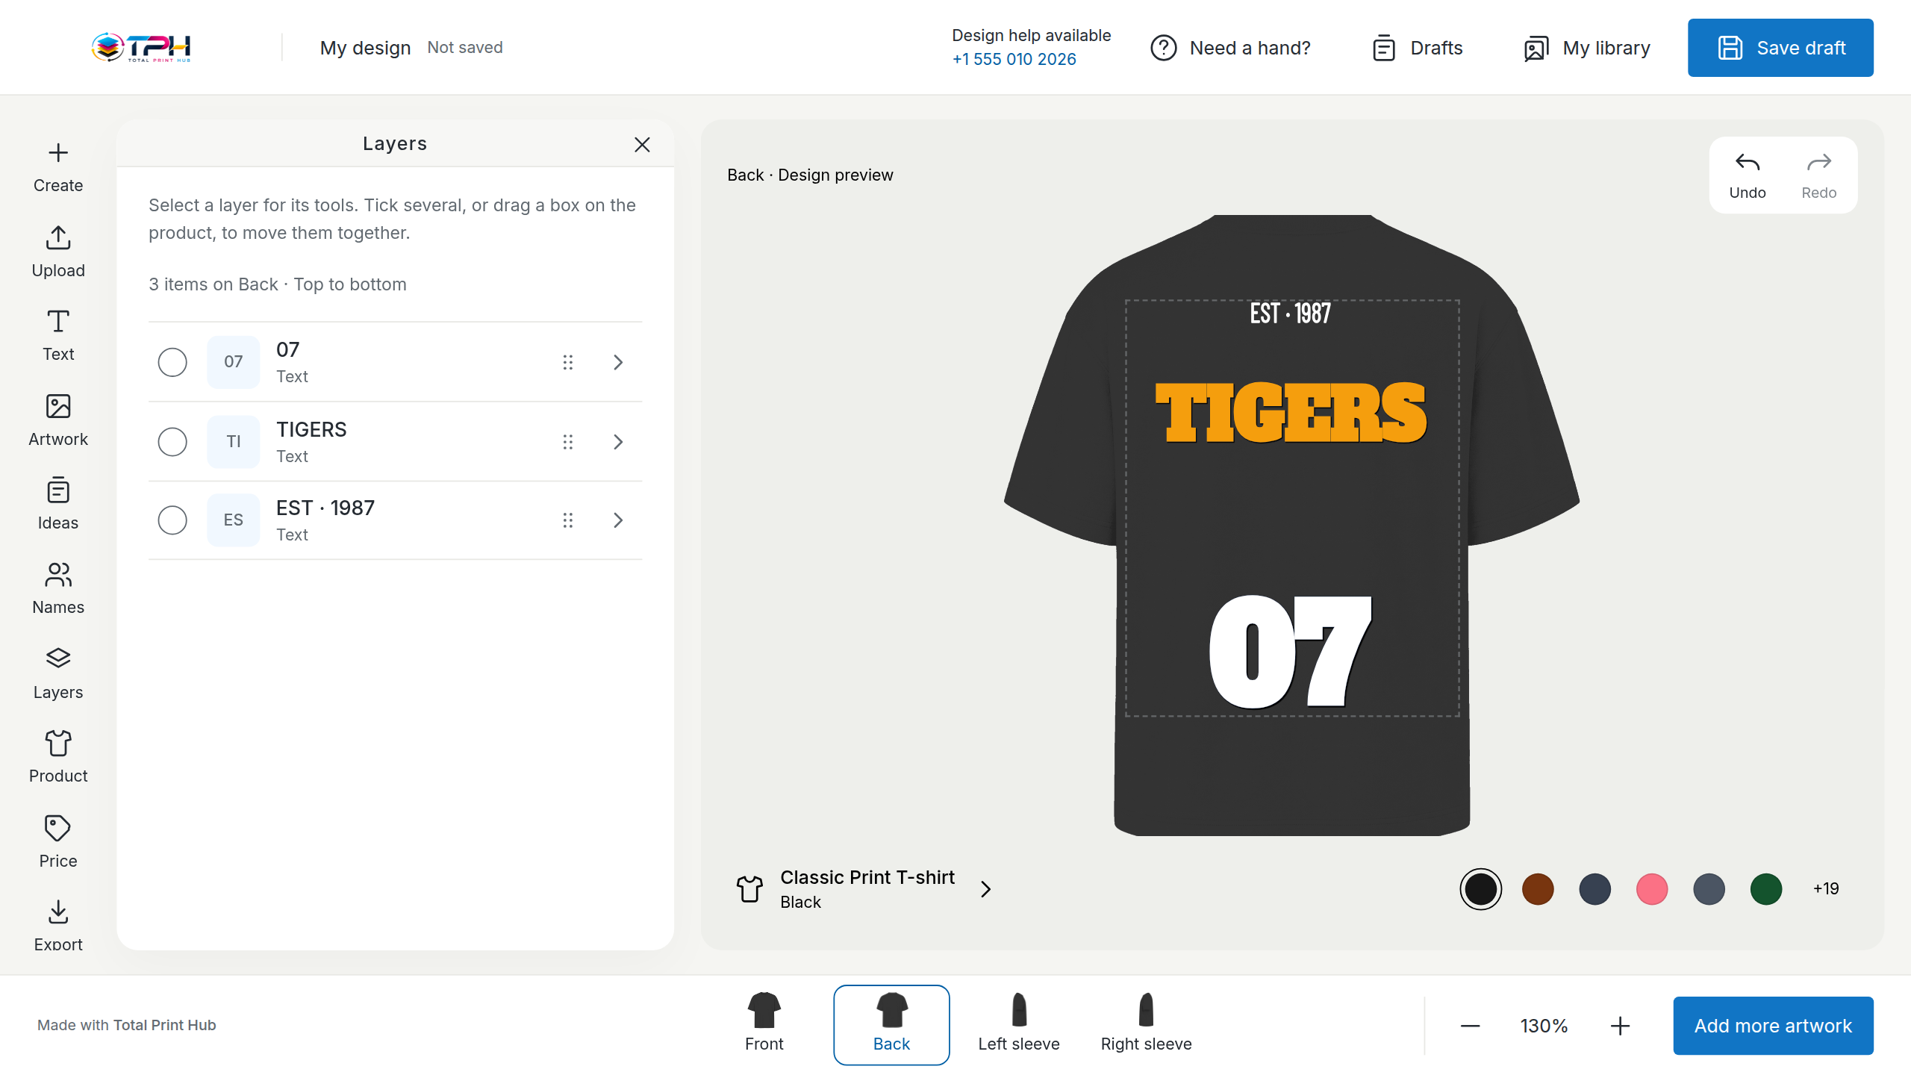Open the Artwork panel
The height and width of the screenshot is (1075, 1911).
58,420
